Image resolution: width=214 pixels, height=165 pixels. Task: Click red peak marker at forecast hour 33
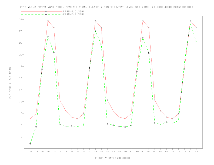point(95,21)
